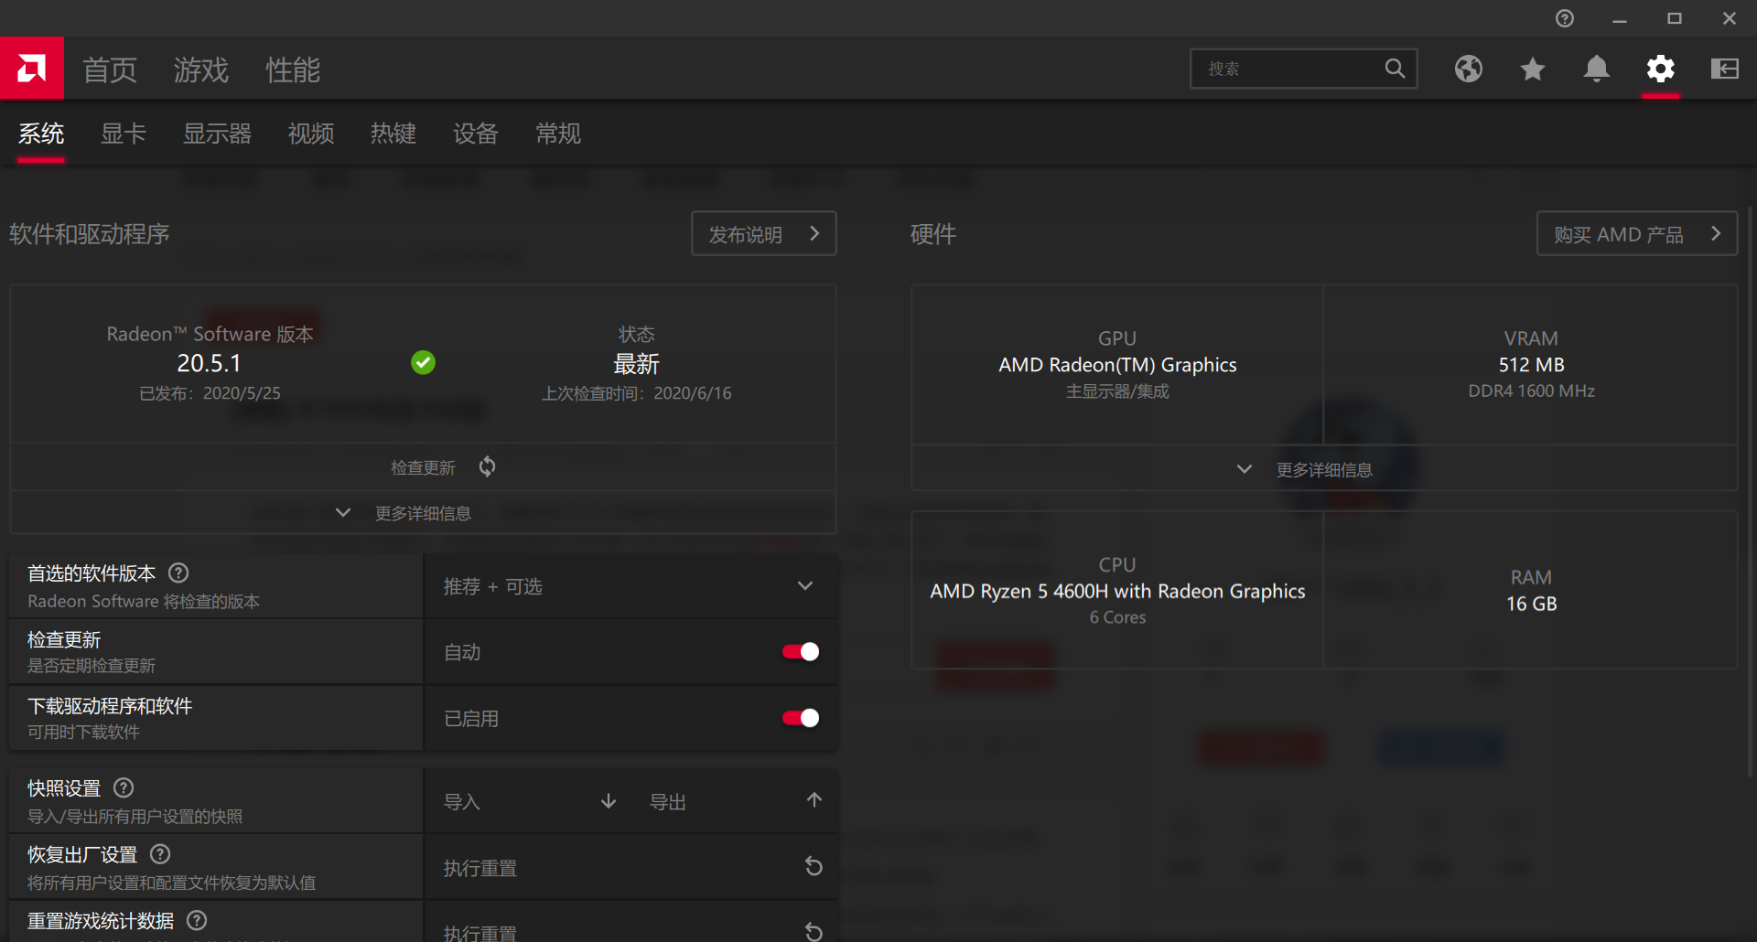
Task: Switch to the 视频 tab
Action: [311, 134]
